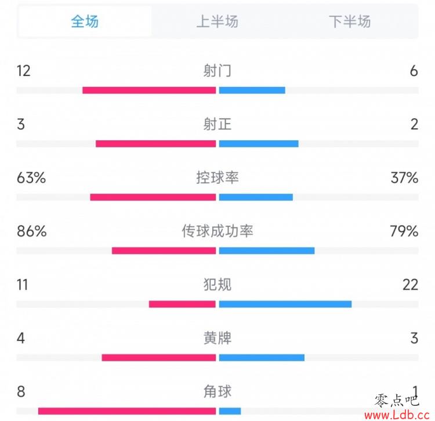435x421 pixels.
Task: Click the 黄牌 yellow cards label
Action: pos(217,338)
